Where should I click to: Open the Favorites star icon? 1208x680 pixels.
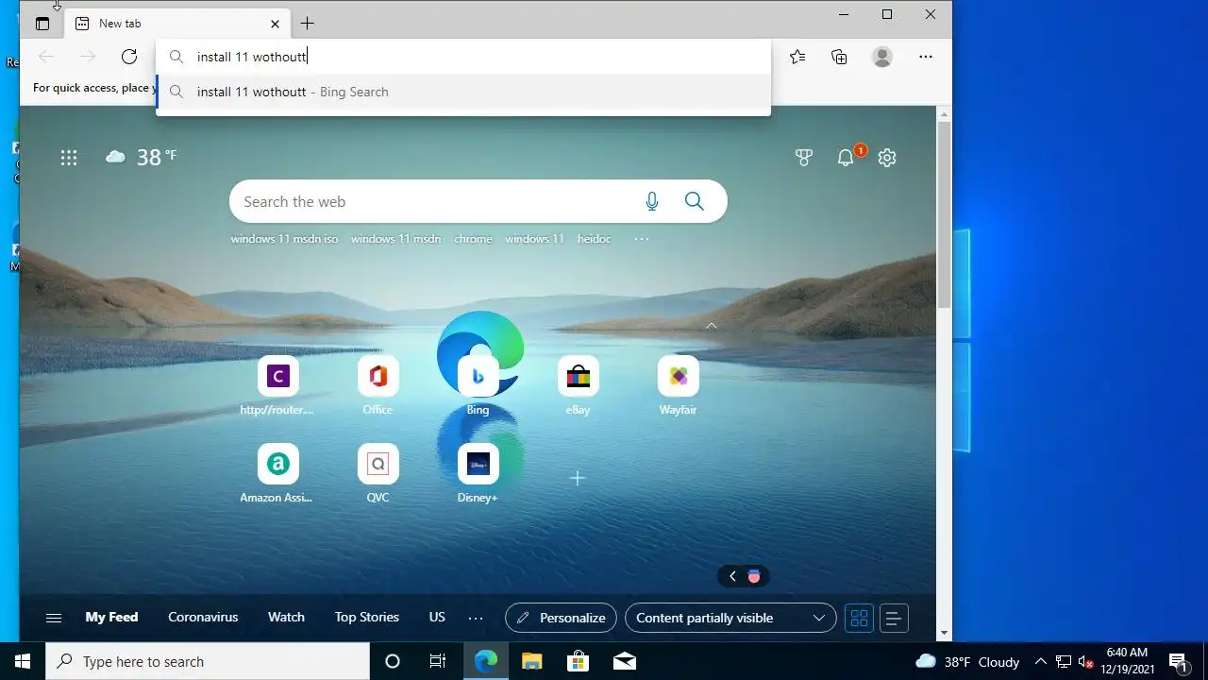pos(797,57)
